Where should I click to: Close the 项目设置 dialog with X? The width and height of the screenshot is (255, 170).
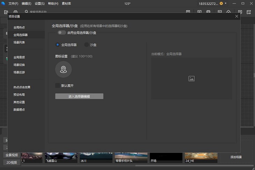pyautogui.click(x=236, y=16)
